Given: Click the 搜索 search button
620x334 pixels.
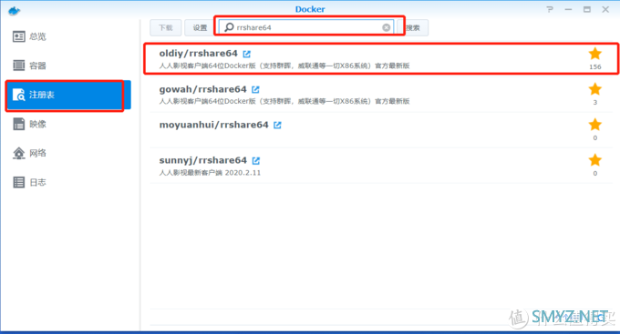Looking at the screenshot, I should pyautogui.click(x=413, y=27).
